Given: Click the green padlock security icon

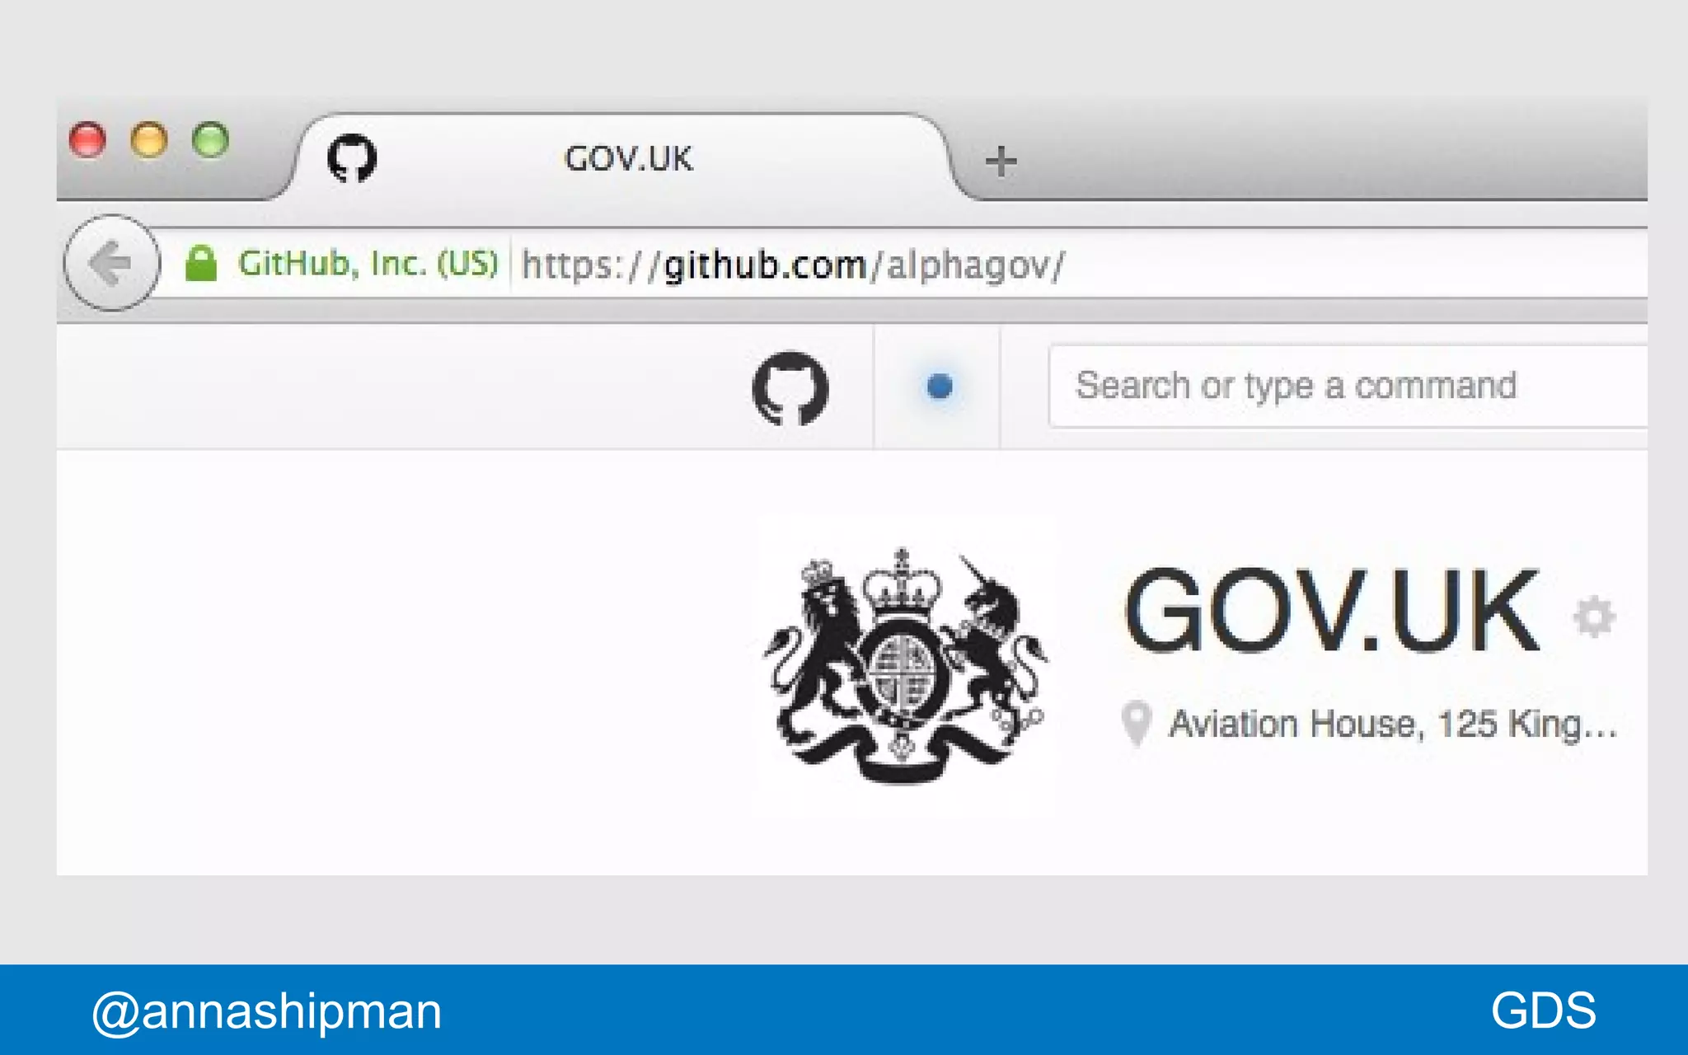Looking at the screenshot, I should pos(200,264).
